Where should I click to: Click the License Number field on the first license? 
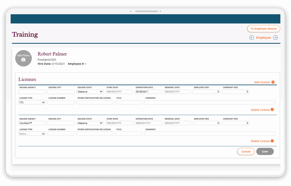61,102
